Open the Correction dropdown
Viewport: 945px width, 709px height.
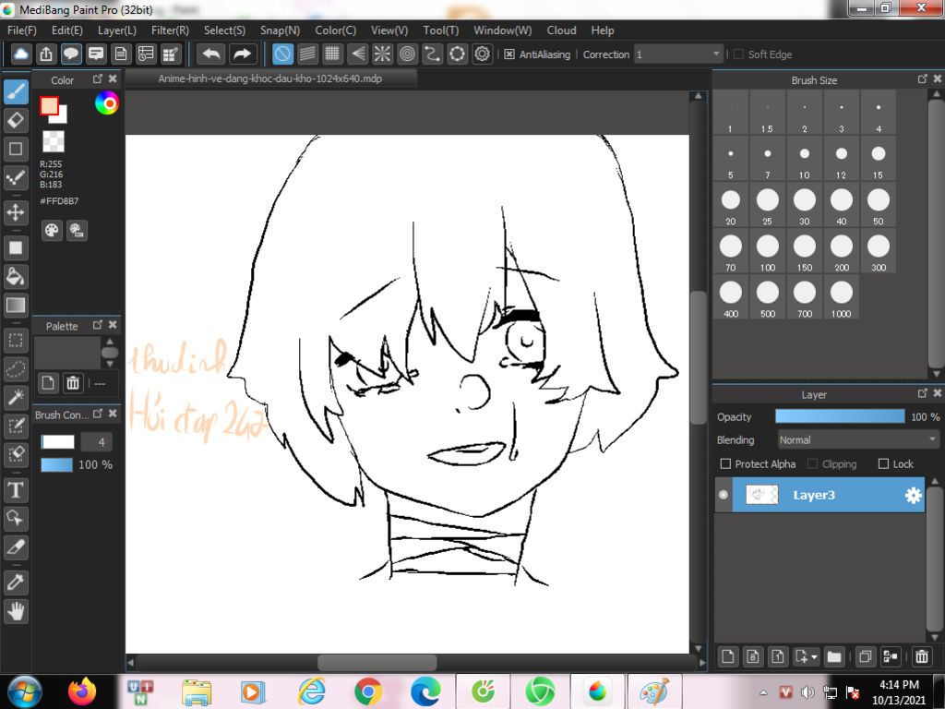pyautogui.click(x=677, y=54)
